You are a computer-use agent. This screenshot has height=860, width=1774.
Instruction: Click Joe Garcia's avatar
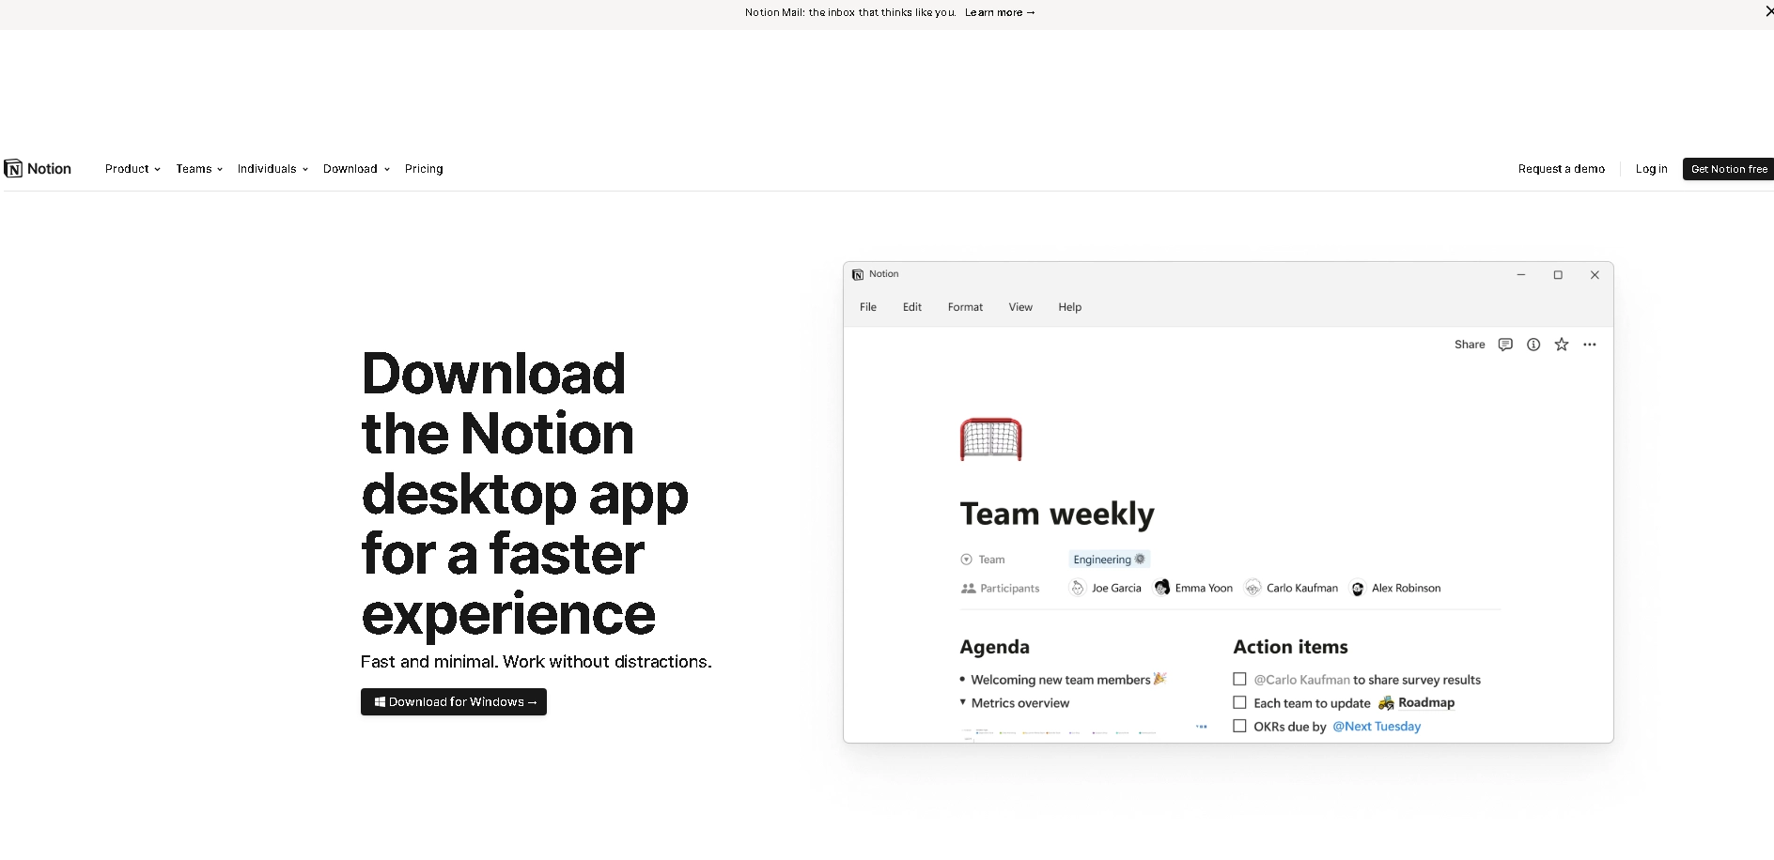pos(1078,589)
